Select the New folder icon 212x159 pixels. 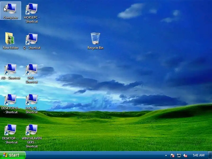click(11, 41)
